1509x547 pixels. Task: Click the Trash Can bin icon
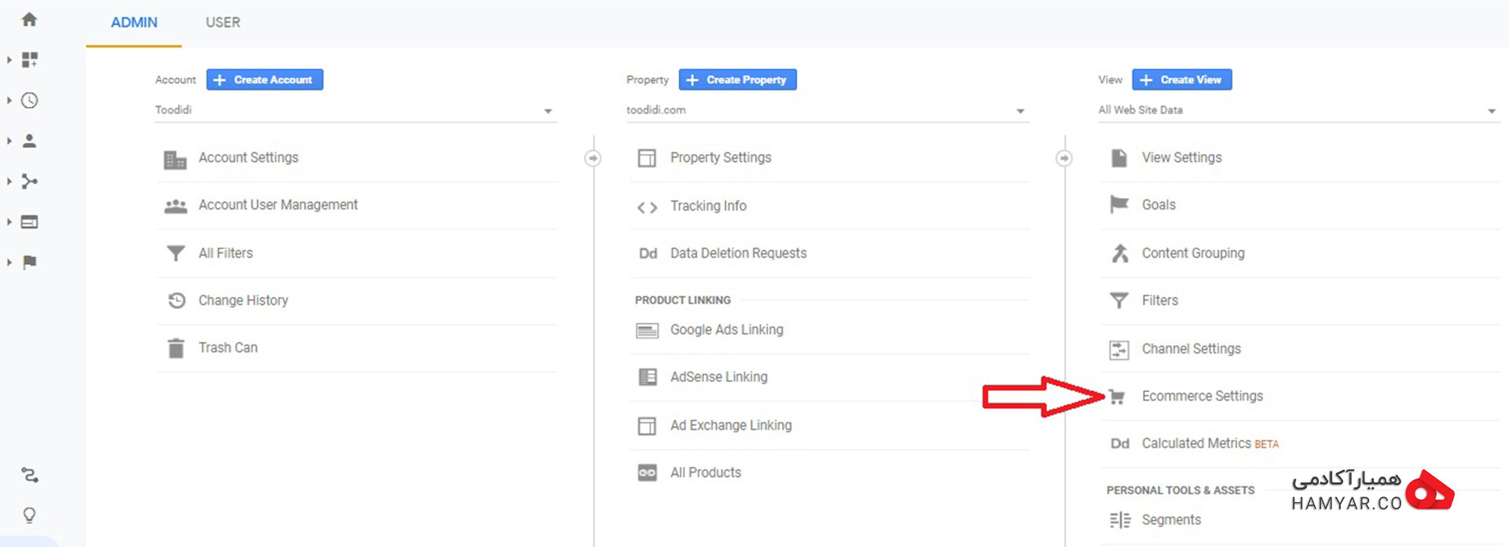[x=176, y=347]
